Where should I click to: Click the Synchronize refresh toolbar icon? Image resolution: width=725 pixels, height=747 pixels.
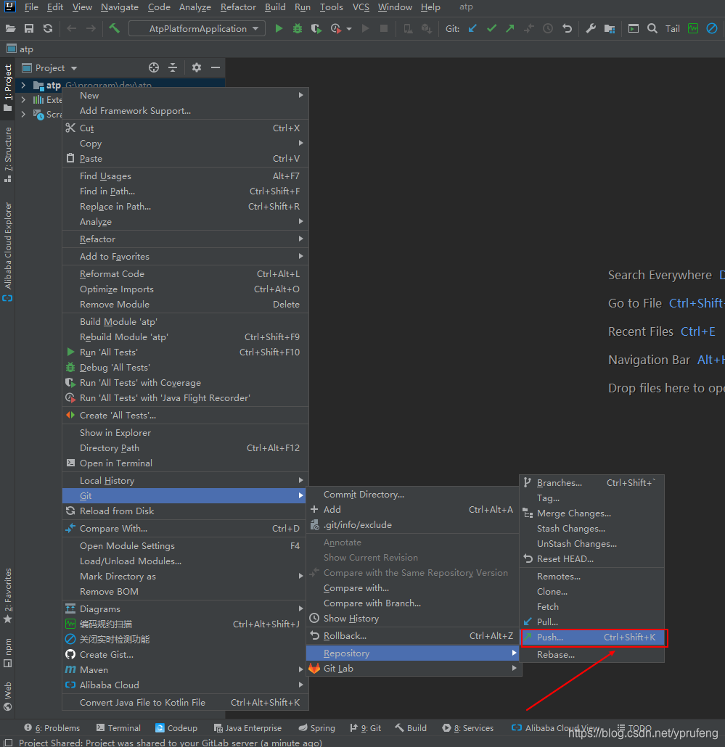(48, 28)
